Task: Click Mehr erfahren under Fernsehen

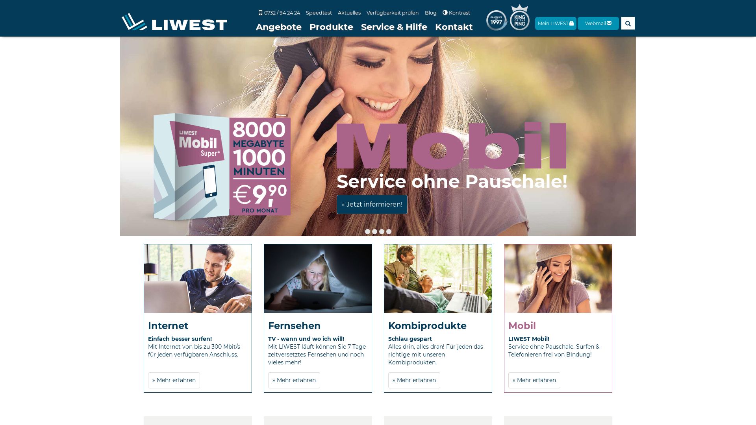Action: pyautogui.click(x=294, y=381)
